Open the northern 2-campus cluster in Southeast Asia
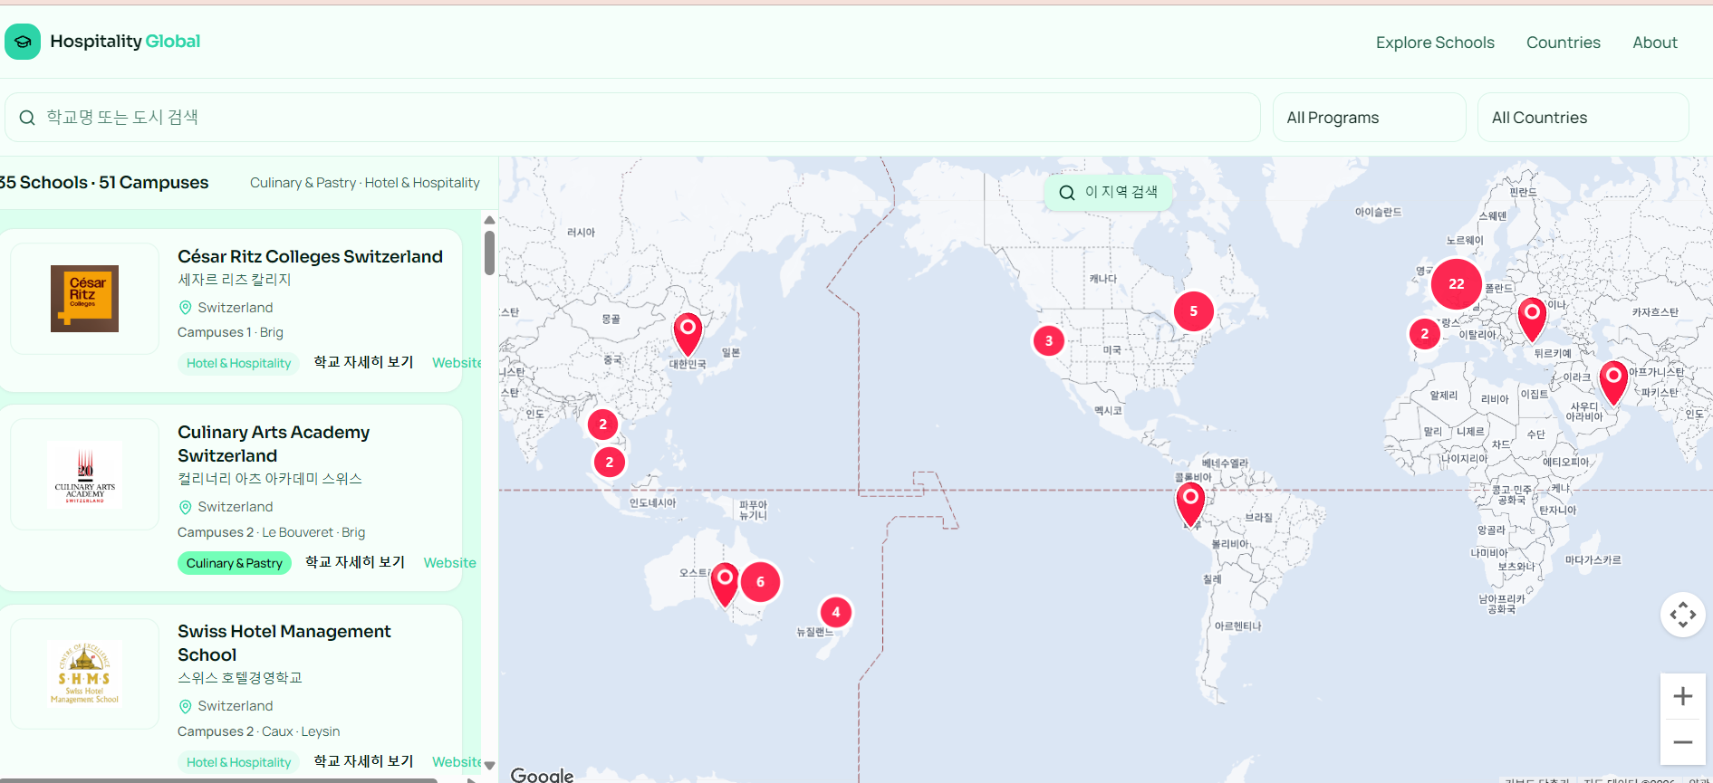 point(602,425)
